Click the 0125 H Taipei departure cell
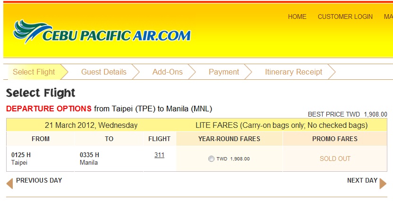393x201 pixels. [x=40, y=159]
